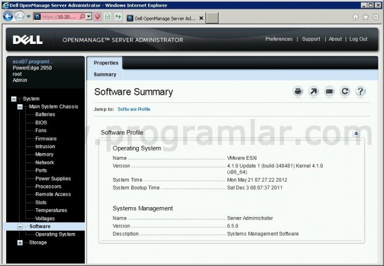Select BIOS in the tree

click(x=41, y=122)
